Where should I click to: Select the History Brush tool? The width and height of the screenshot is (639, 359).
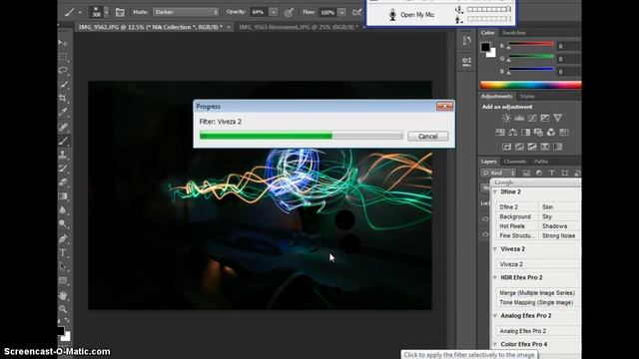(63, 169)
